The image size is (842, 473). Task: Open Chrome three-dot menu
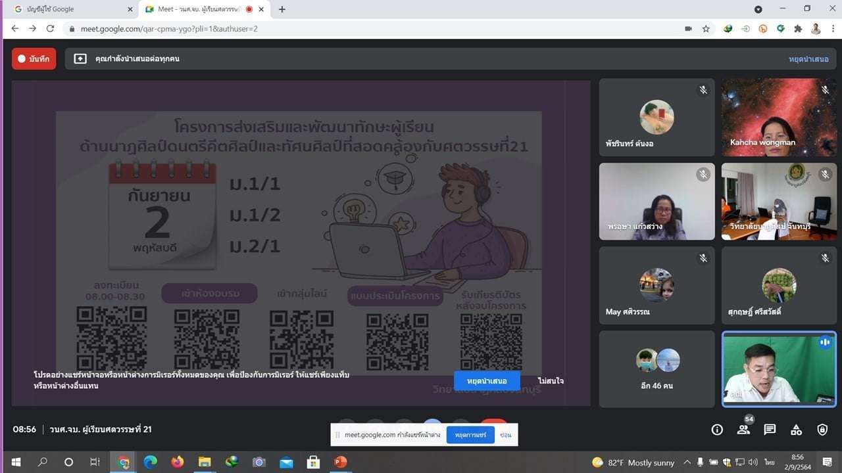point(832,29)
